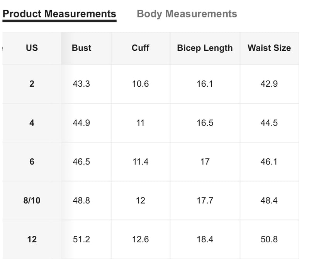Click the 46.1 waist size cell

pyautogui.click(x=269, y=161)
